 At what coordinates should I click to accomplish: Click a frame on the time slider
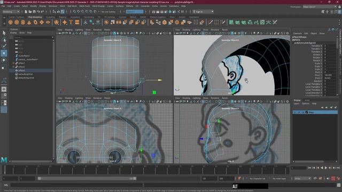coord(146,170)
